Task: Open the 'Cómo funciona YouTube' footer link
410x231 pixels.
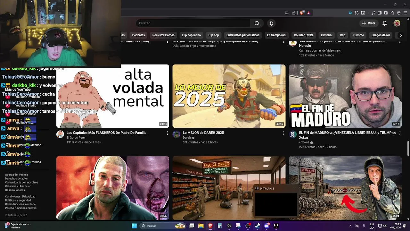Action: click(20, 204)
